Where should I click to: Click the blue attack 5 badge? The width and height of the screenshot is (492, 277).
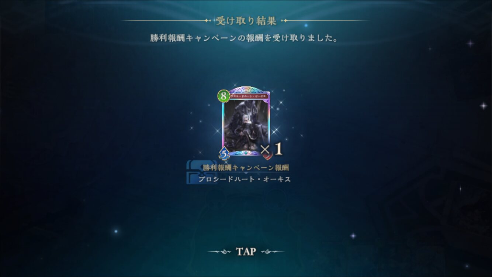click(x=224, y=153)
